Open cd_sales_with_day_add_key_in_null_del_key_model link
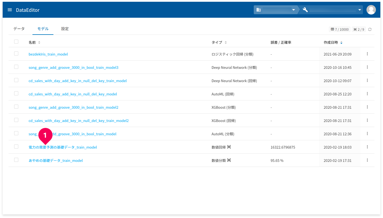Screen dimensions: 383x218 (73, 94)
